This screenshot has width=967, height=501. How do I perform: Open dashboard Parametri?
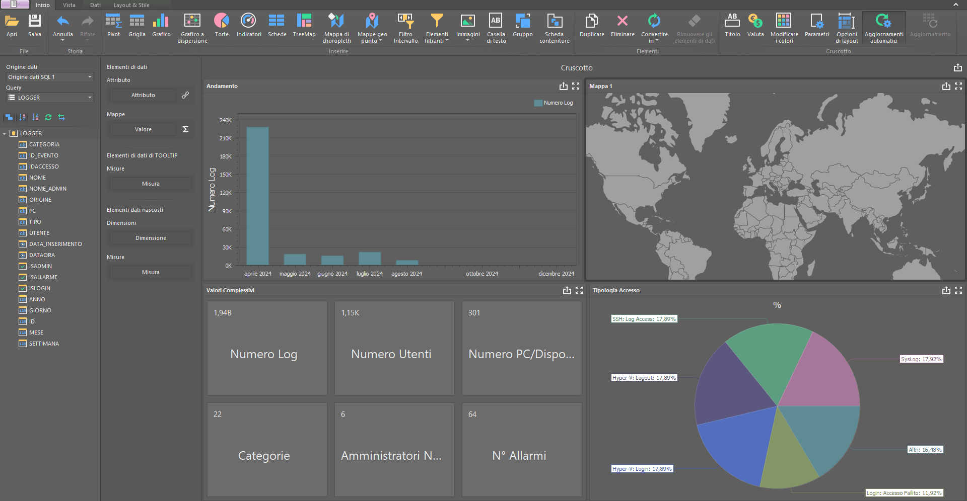click(x=816, y=26)
